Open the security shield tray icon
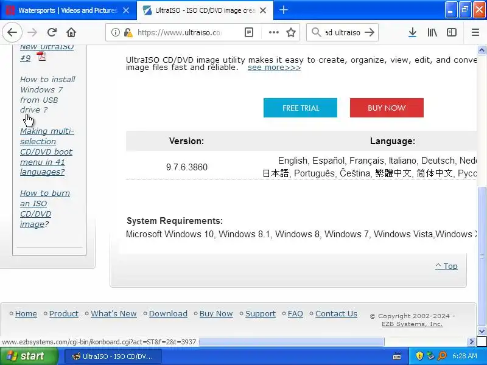 (x=419, y=356)
